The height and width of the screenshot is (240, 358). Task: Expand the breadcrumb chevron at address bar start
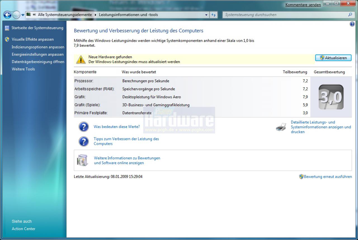(x=34, y=15)
